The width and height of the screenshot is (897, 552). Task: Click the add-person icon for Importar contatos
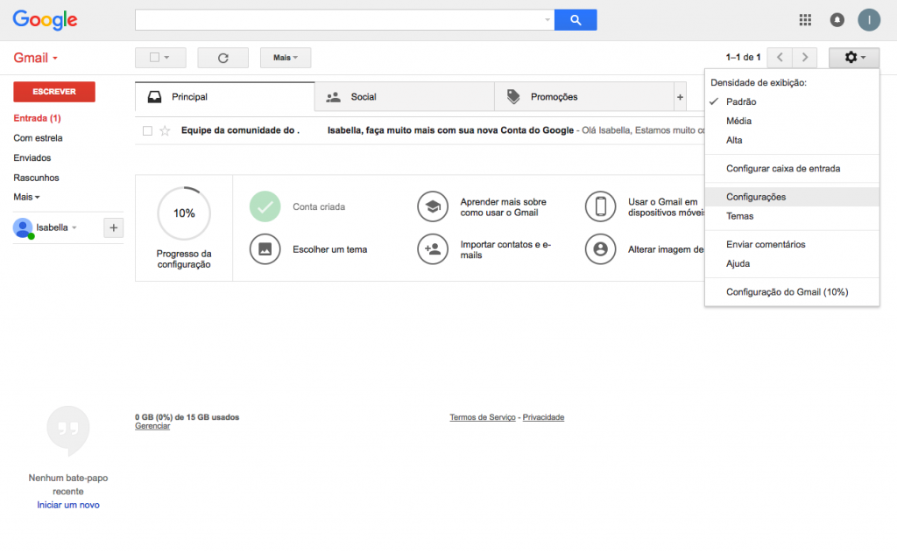pyautogui.click(x=433, y=249)
